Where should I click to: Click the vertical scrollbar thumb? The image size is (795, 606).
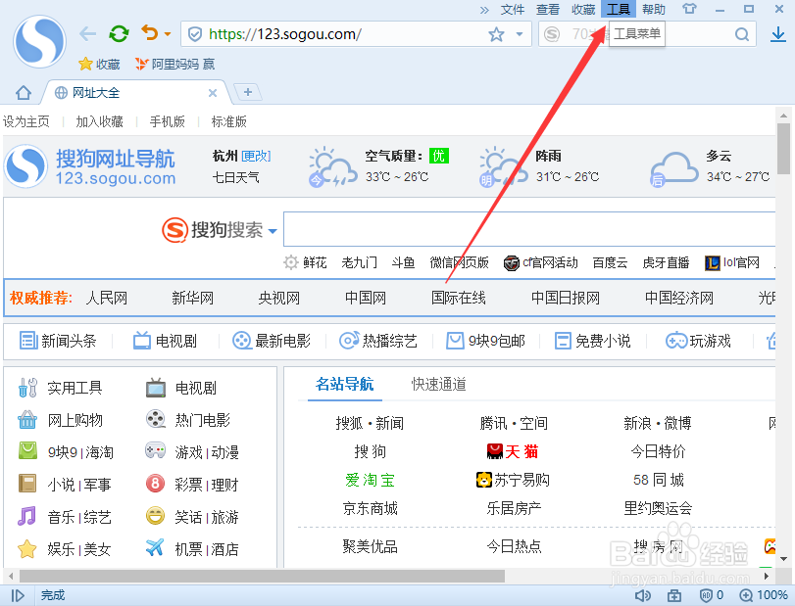(784, 148)
